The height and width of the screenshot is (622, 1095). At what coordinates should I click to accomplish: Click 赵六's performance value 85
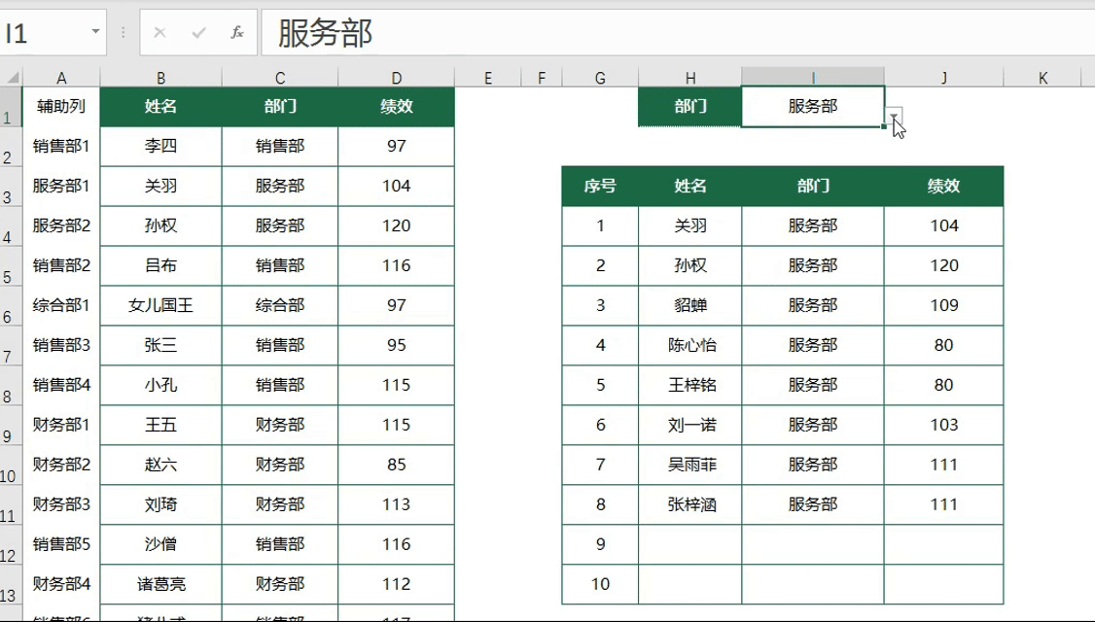[397, 465]
